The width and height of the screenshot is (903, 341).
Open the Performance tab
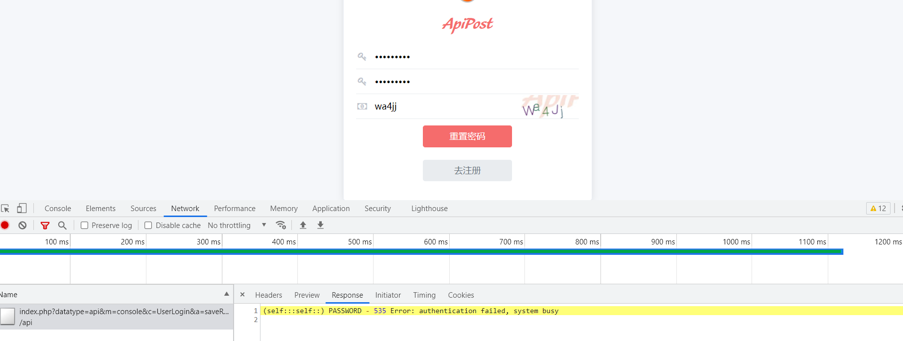(x=235, y=209)
